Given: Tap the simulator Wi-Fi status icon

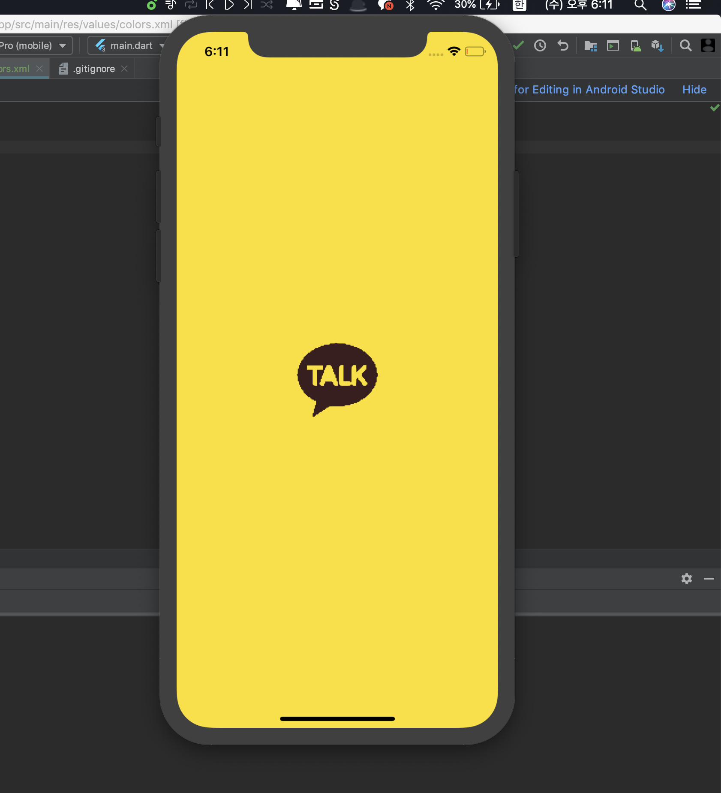Looking at the screenshot, I should tap(454, 51).
